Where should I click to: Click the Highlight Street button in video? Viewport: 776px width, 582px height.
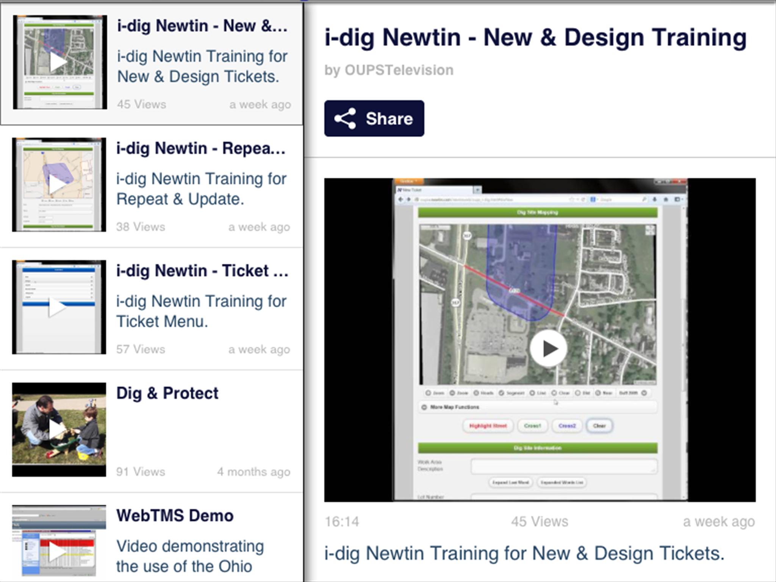coord(488,426)
